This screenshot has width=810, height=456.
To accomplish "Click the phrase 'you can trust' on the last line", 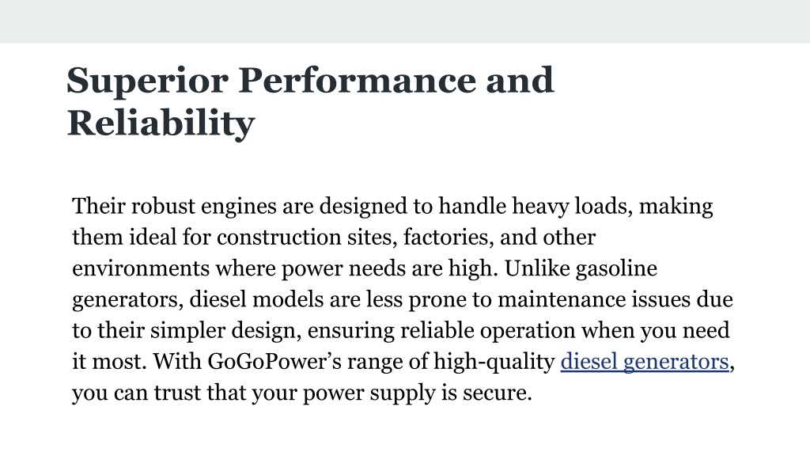I will pos(136,393).
